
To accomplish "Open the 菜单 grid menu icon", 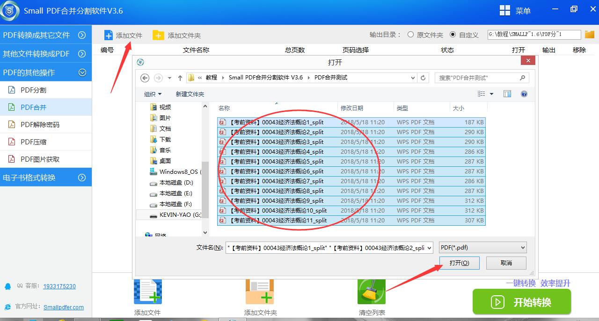I will [x=505, y=11].
